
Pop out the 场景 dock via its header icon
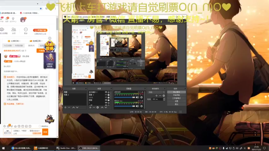coord(86,89)
